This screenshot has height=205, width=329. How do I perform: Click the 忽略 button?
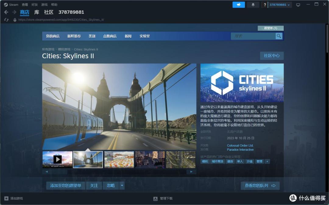[111, 186]
